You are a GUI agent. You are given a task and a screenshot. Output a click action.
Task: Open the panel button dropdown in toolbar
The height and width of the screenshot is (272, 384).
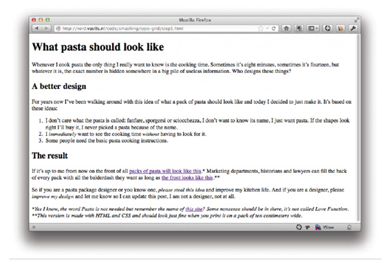click(312, 28)
